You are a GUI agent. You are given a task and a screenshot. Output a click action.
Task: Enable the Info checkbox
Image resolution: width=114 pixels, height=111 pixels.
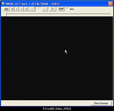67,9
